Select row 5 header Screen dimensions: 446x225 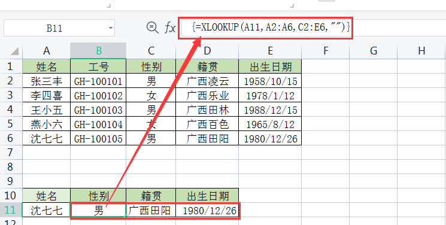tap(11, 123)
